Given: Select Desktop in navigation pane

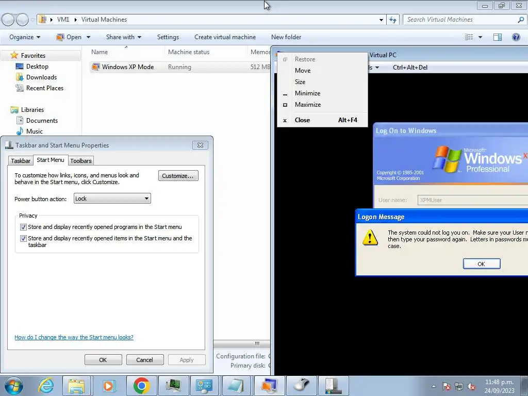Looking at the screenshot, I should tap(37, 67).
